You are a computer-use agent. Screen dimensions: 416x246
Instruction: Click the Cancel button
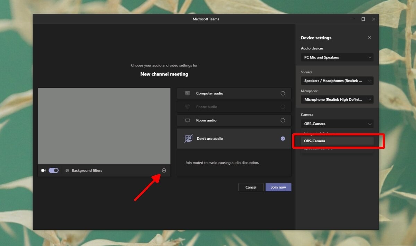tap(251, 187)
